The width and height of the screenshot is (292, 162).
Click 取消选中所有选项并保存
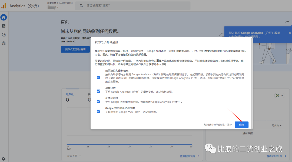click(x=218, y=125)
